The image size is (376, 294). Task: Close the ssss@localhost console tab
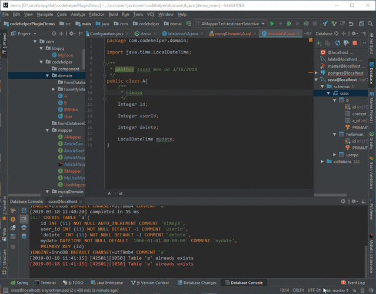coord(81,202)
